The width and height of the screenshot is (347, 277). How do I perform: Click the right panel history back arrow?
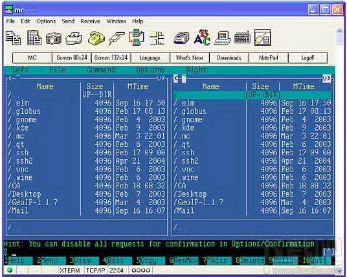175,78
